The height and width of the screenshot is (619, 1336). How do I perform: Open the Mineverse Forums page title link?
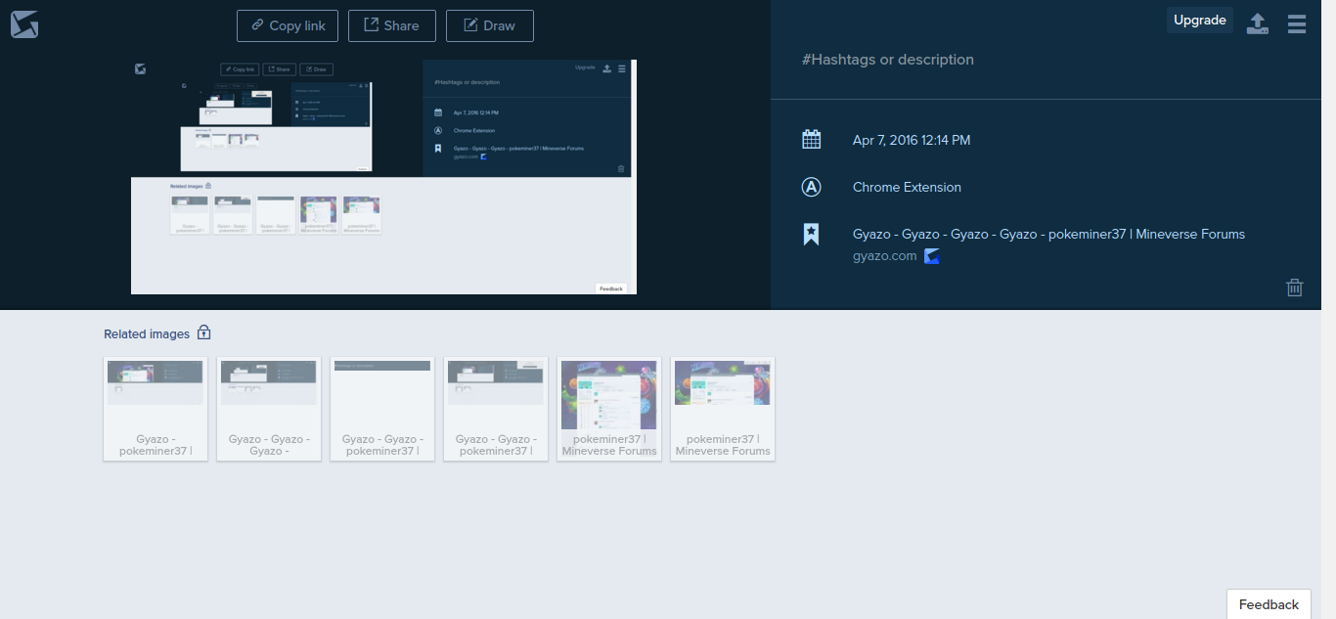click(x=1048, y=235)
